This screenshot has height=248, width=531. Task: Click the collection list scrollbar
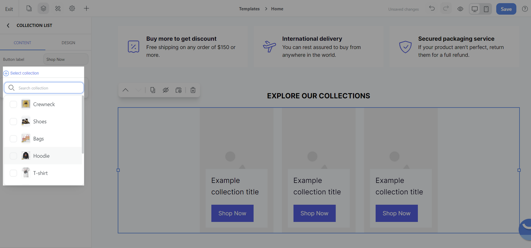click(83, 124)
